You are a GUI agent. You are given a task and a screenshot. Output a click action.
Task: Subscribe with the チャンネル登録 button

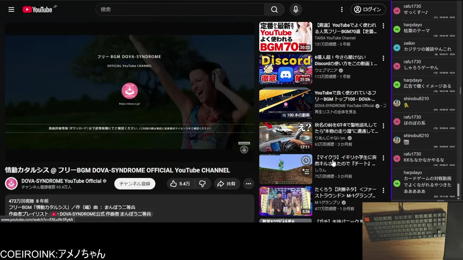(x=135, y=184)
